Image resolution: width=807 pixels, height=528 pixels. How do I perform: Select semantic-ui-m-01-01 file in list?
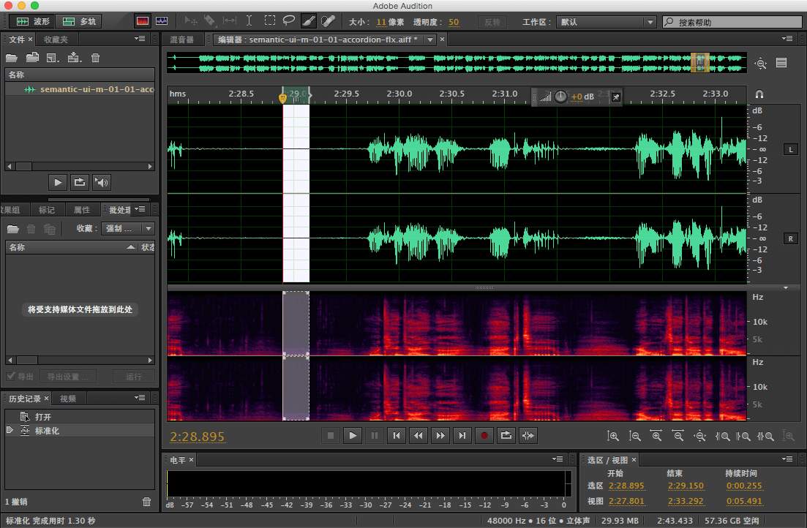click(x=80, y=89)
